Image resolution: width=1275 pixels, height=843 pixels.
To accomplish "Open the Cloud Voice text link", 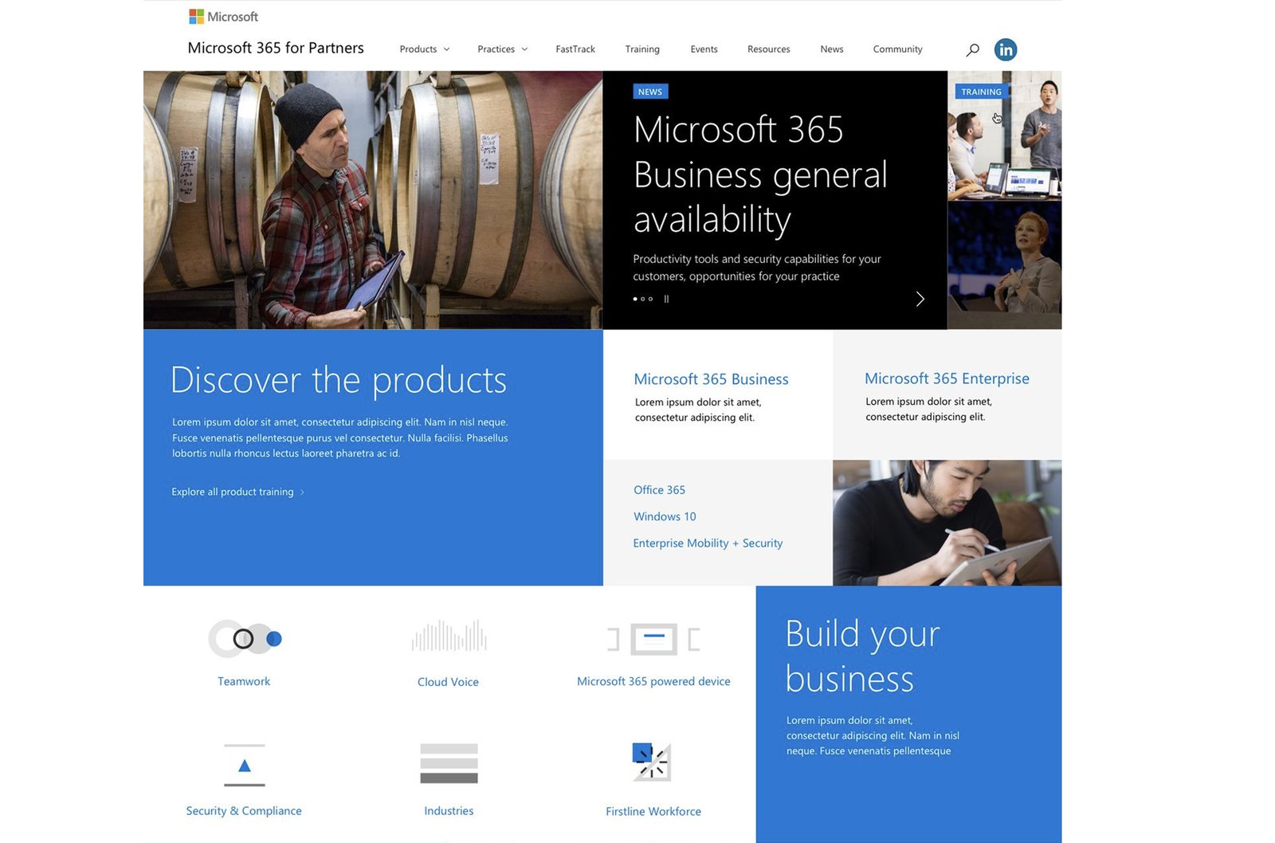I will coord(448,682).
